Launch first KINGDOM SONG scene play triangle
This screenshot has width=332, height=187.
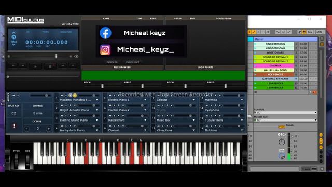[255, 44]
